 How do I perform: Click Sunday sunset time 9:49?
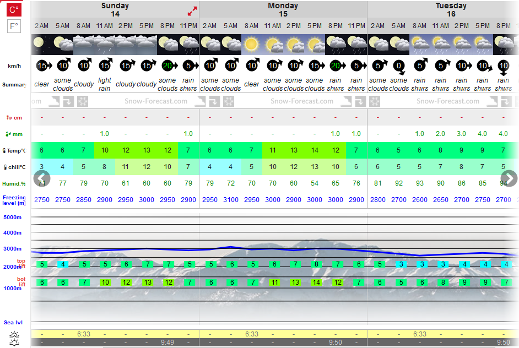click(x=167, y=342)
